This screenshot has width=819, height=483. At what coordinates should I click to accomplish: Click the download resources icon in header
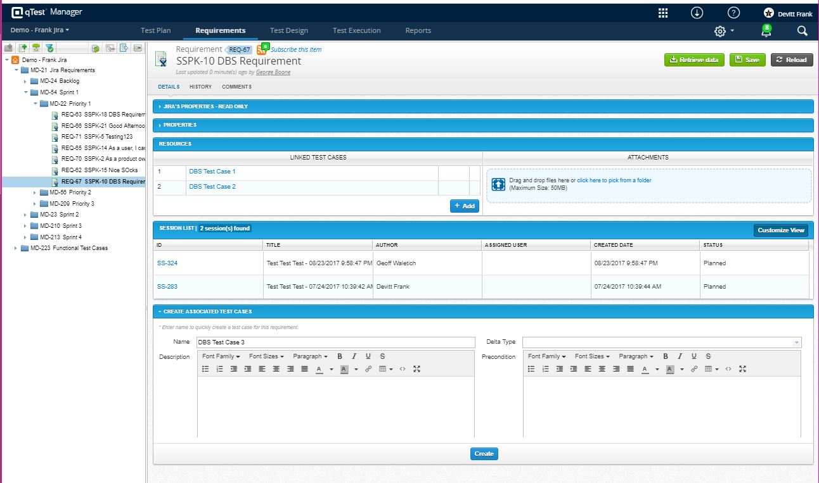pos(697,13)
